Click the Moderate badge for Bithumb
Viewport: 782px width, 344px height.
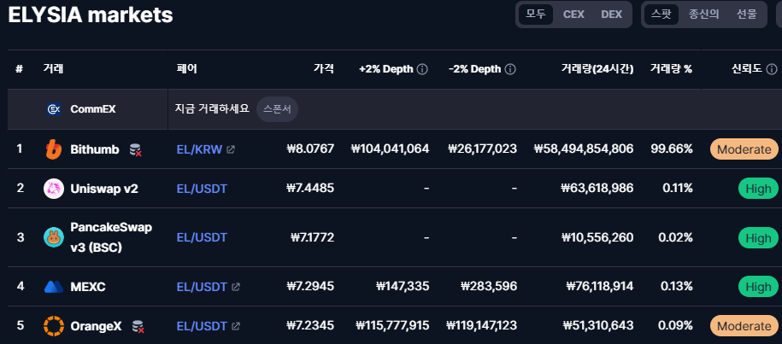744,149
